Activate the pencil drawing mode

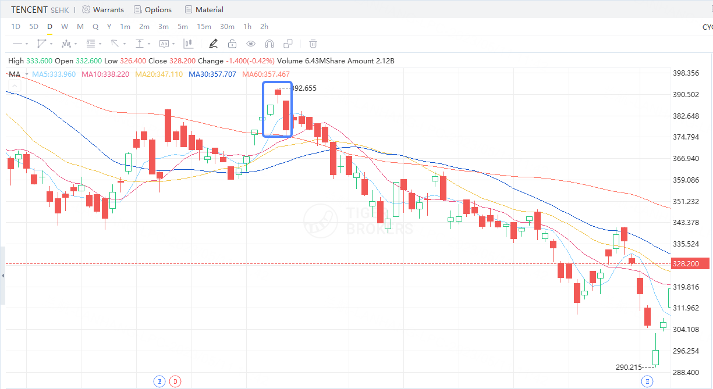point(214,44)
